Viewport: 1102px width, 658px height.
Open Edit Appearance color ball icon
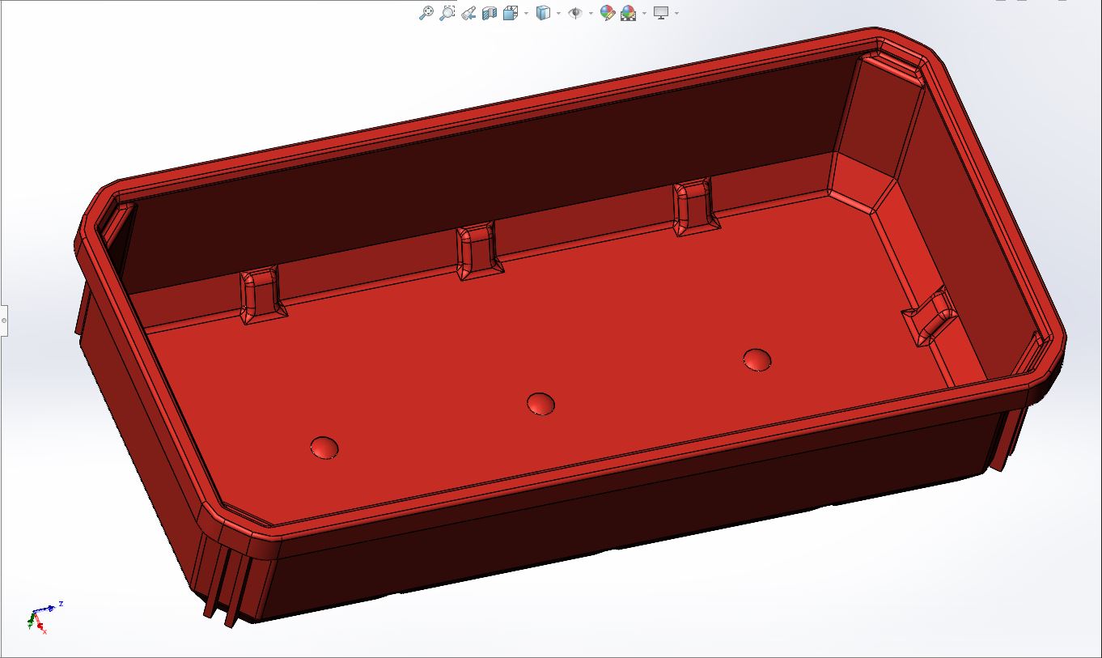[607, 13]
